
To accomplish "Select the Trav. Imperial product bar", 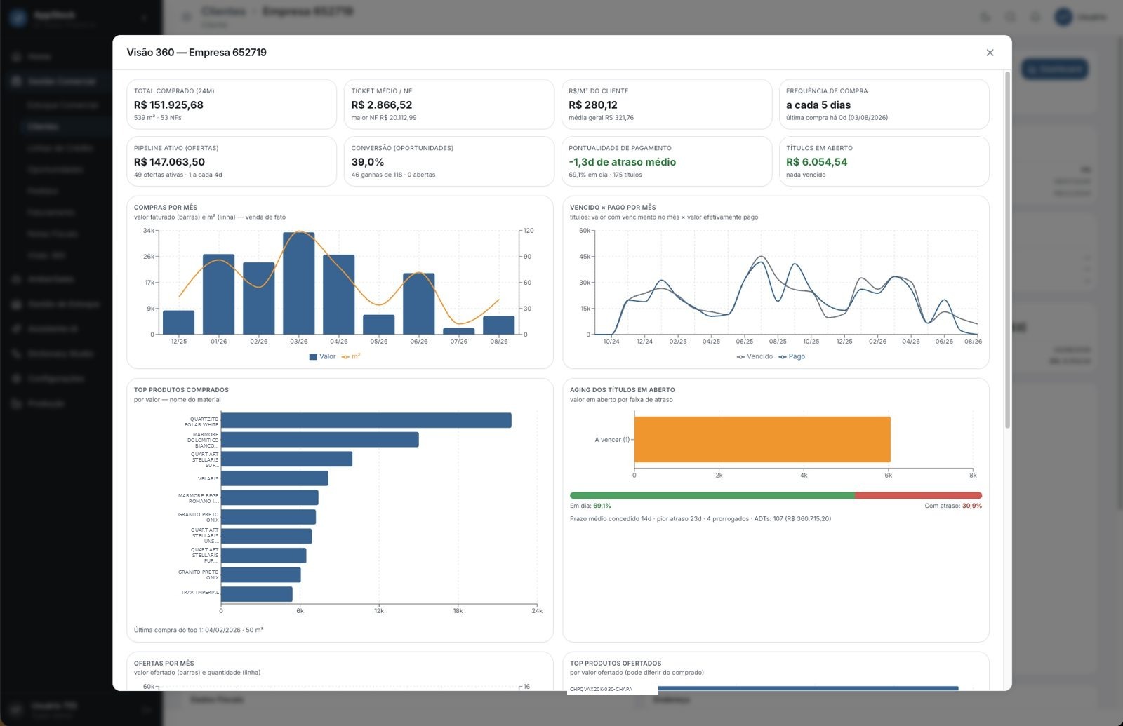I will (257, 594).
